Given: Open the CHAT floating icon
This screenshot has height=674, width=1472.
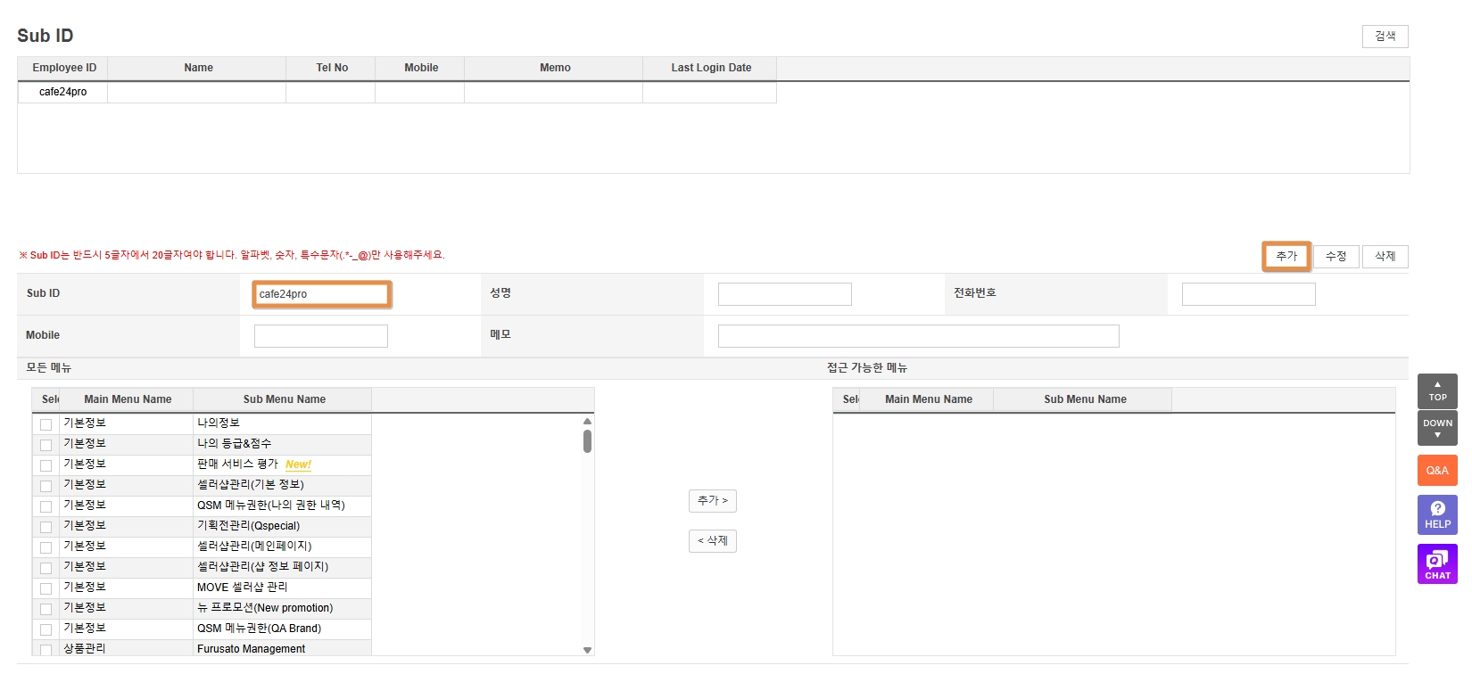Looking at the screenshot, I should pos(1436,563).
